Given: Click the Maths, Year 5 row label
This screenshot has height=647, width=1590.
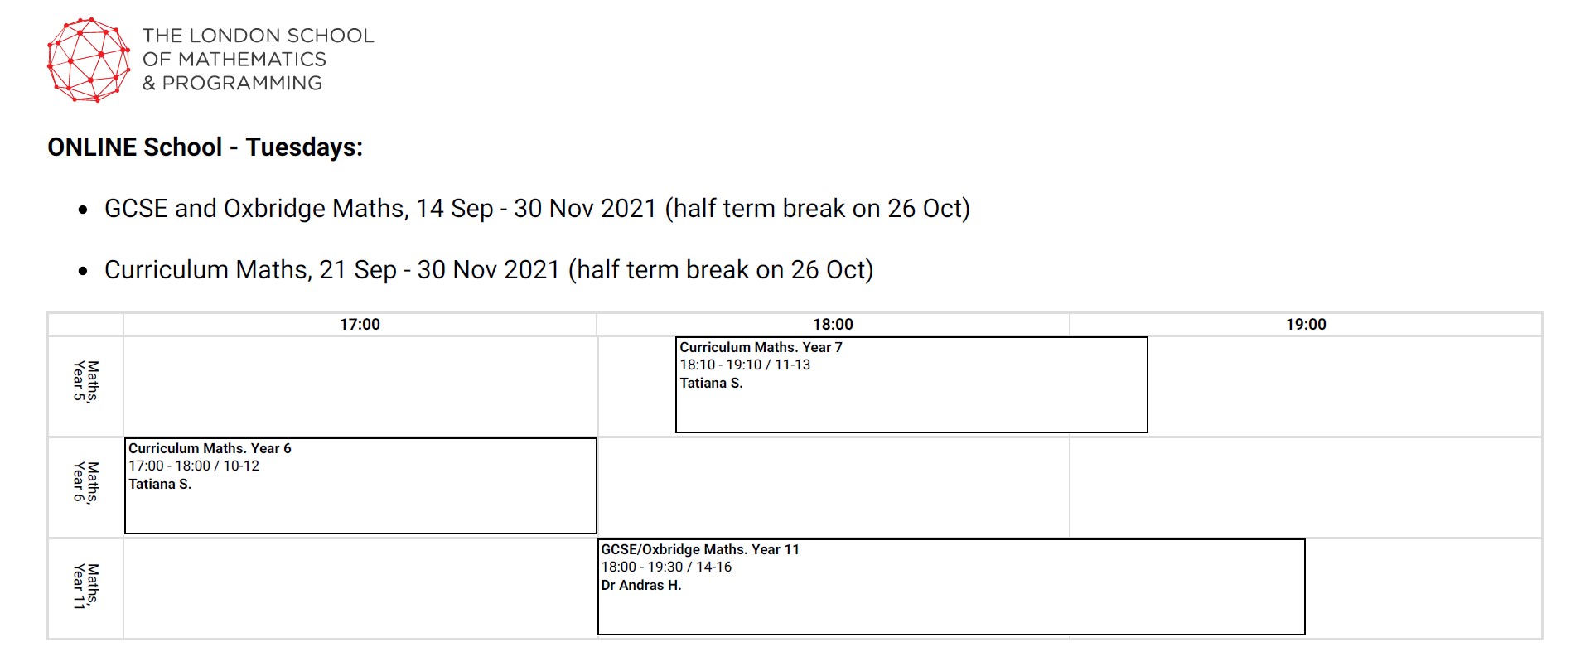Looking at the screenshot, I should [x=85, y=381].
